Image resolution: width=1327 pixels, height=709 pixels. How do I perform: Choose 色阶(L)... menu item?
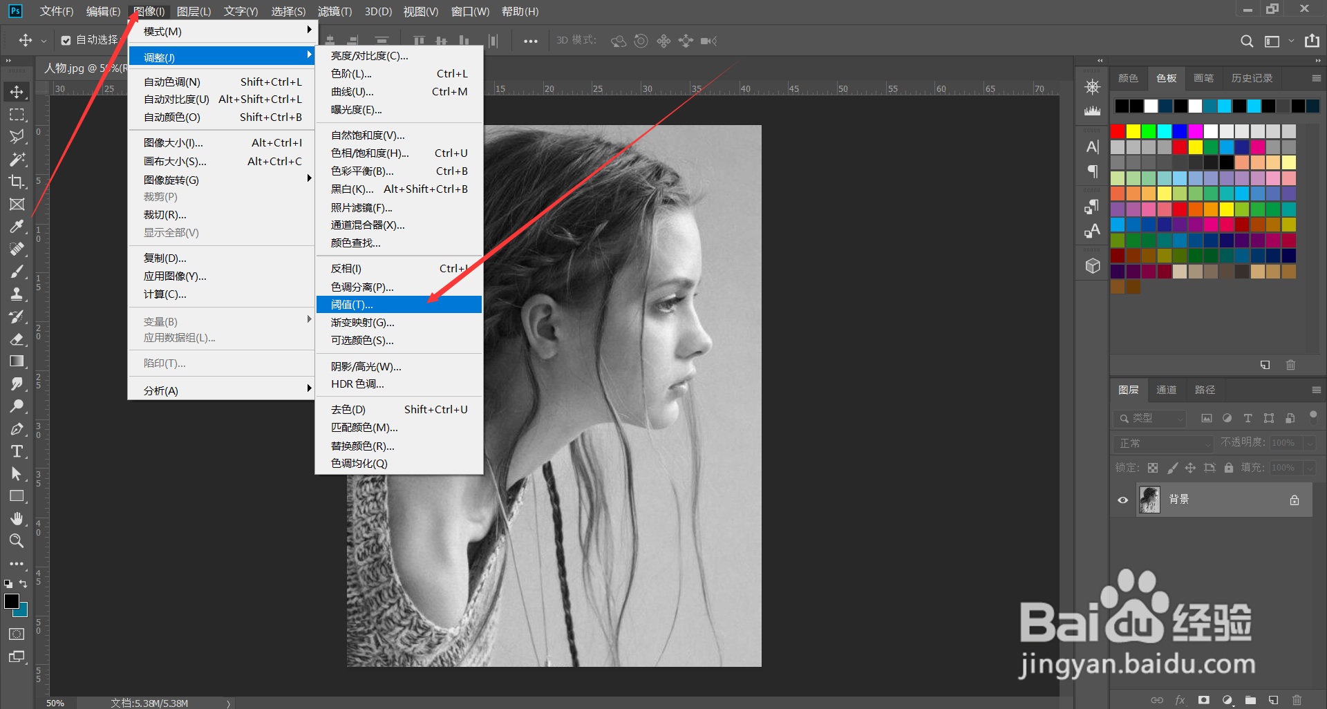399,73
